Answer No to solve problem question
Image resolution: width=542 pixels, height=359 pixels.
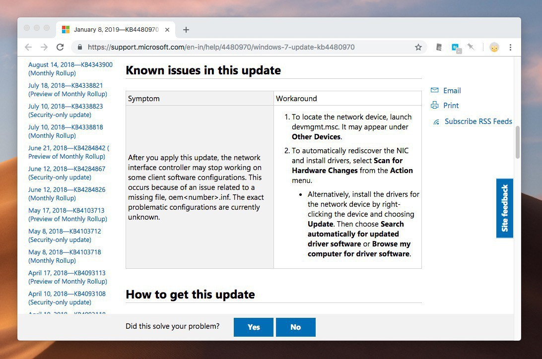(x=295, y=327)
